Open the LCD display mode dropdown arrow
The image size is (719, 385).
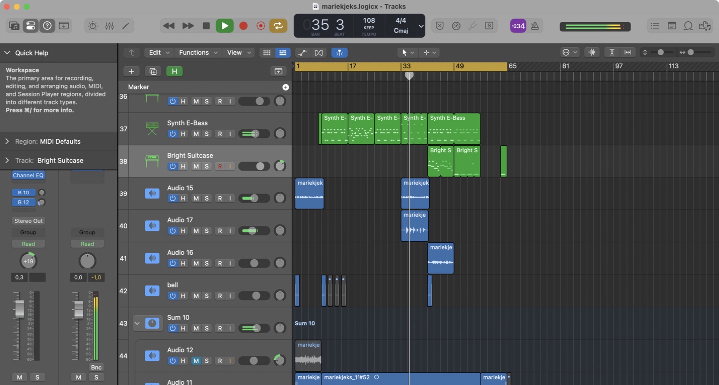pos(421,26)
